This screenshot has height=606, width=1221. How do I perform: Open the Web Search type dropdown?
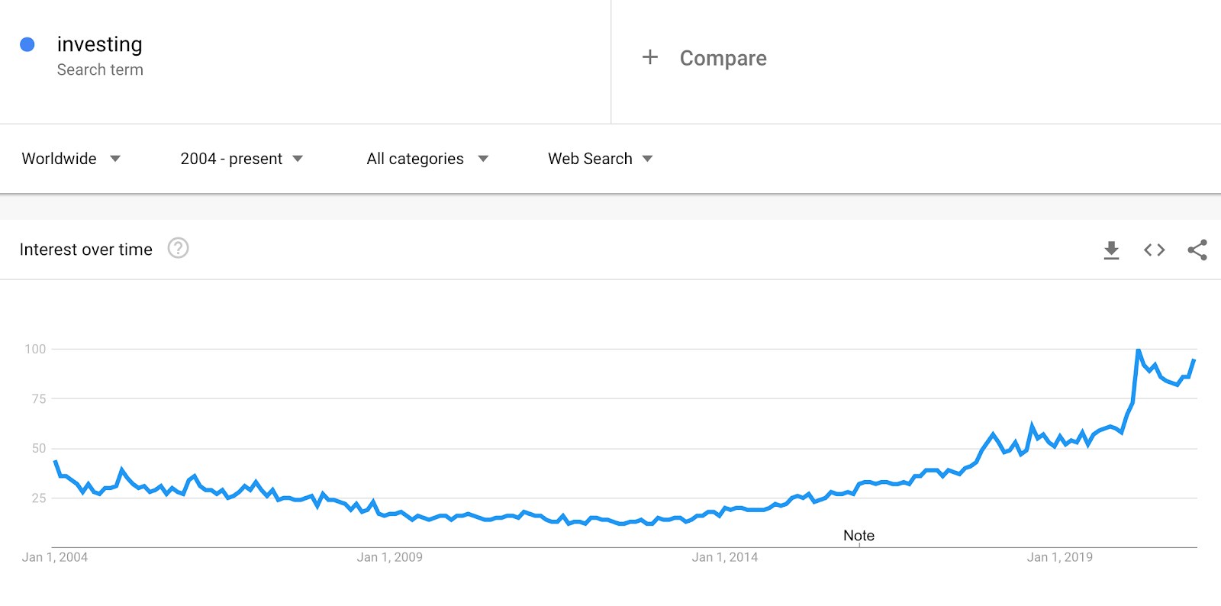601,159
